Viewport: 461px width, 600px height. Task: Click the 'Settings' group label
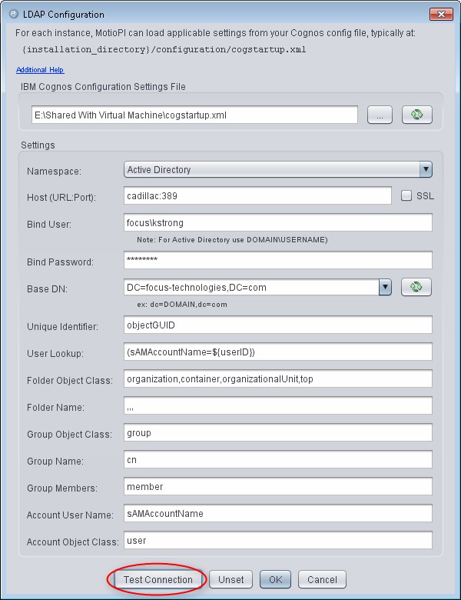point(38,145)
